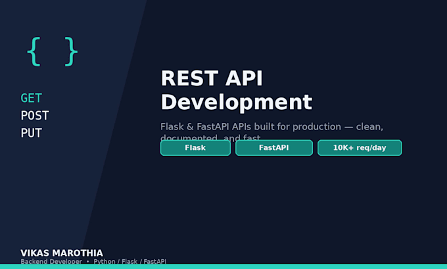Select the POST method label
Viewport: 447px width, 269px height.
pyautogui.click(x=35, y=116)
